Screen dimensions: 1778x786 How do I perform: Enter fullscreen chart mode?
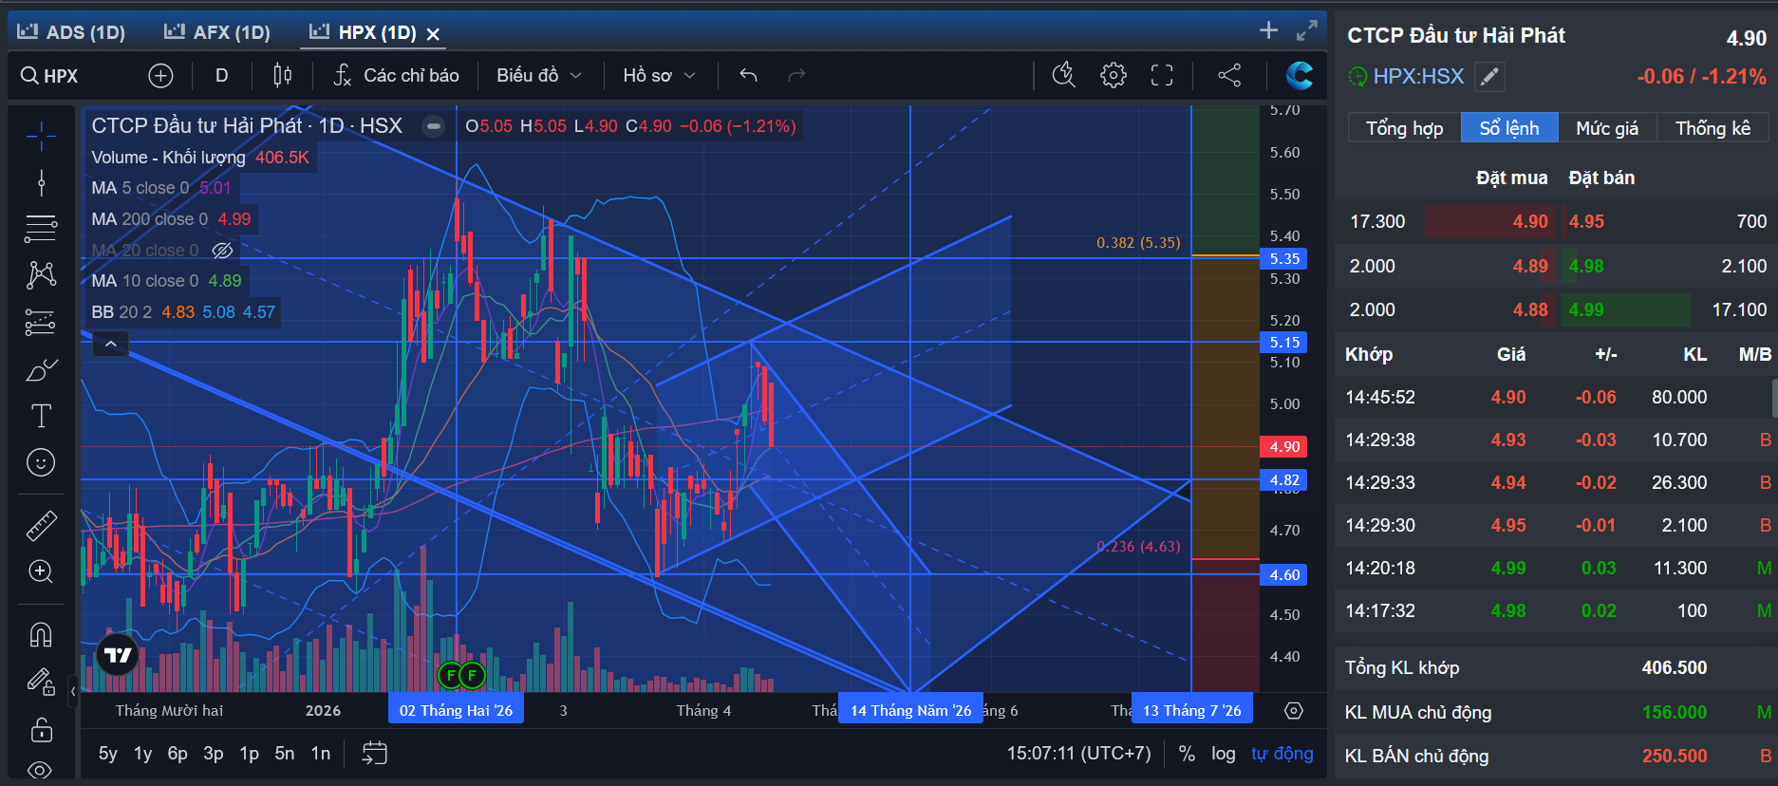[1162, 75]
